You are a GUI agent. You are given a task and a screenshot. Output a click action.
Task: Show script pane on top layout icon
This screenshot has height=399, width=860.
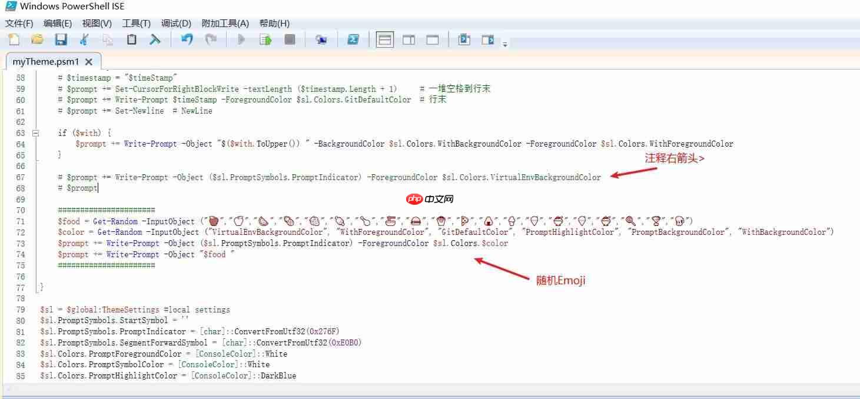pyautogui.click(x=385, y=39)
